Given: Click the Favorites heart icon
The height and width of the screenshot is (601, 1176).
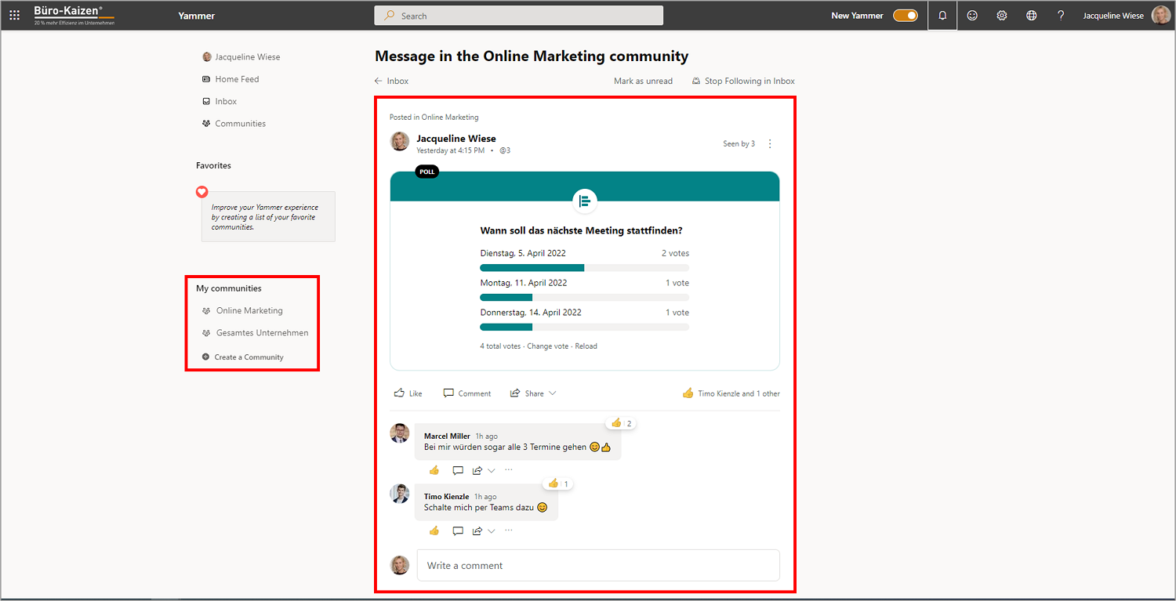Looking at the screenshot, I should [201, 191].
